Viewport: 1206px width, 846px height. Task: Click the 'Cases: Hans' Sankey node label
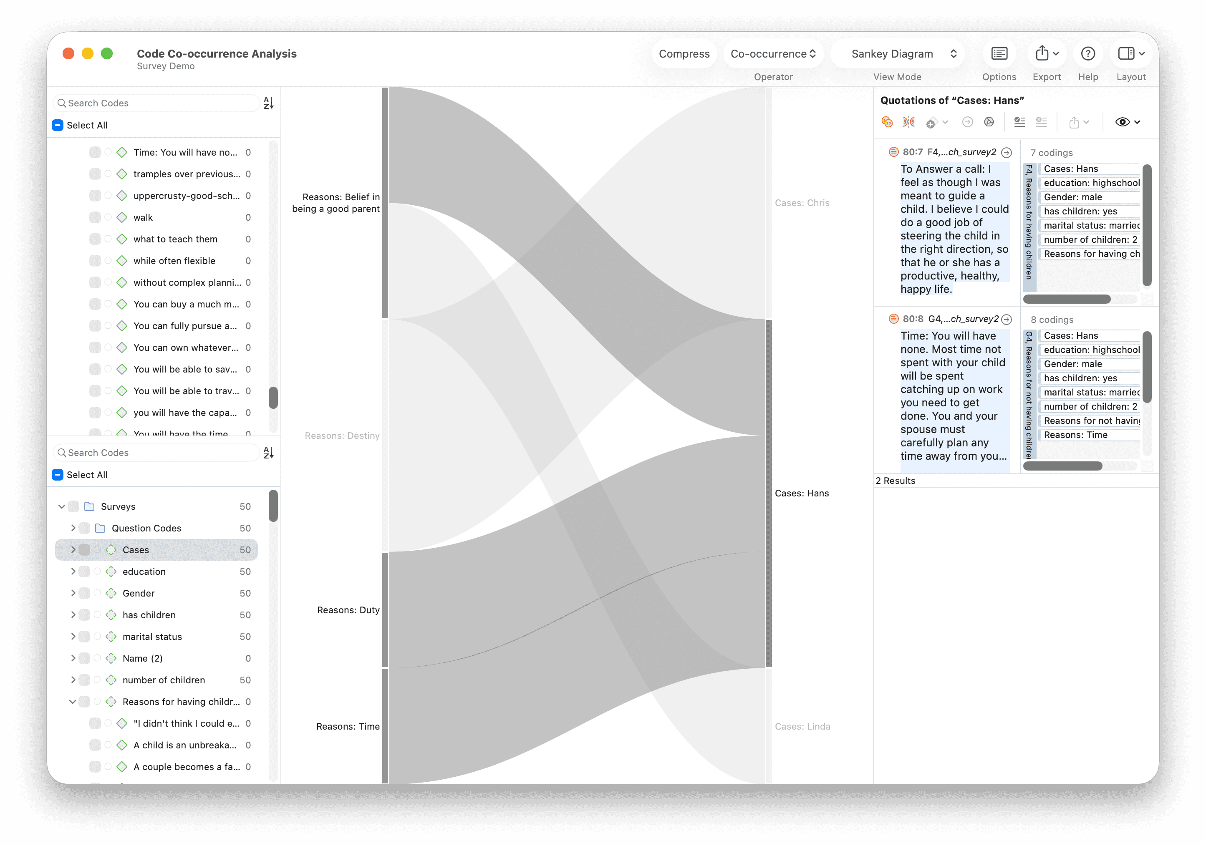coord(802,493)
